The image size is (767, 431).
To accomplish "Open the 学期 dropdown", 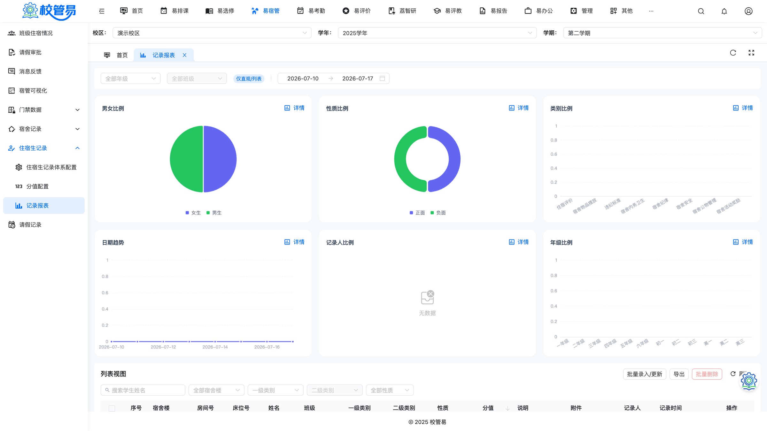I will (x=662, y=33).
